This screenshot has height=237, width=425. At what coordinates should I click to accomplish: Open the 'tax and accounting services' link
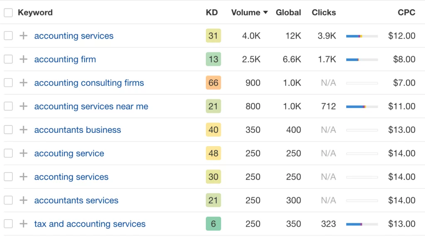pyautogui.click(x=90, y=224)
